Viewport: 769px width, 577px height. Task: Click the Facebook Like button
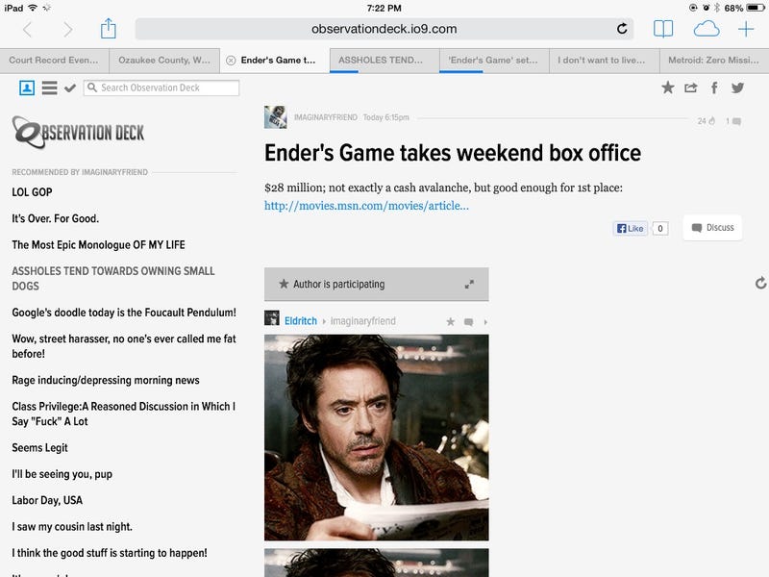click(631, 228)
